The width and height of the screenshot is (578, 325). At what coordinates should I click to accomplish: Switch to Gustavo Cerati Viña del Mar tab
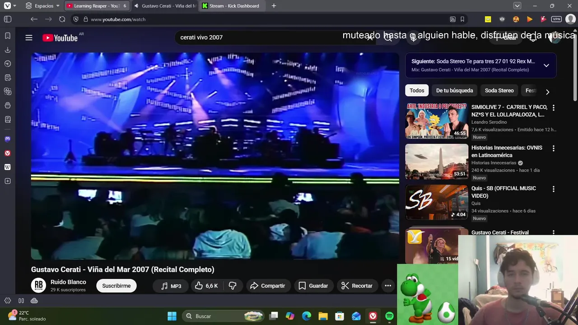click(165, 6)
